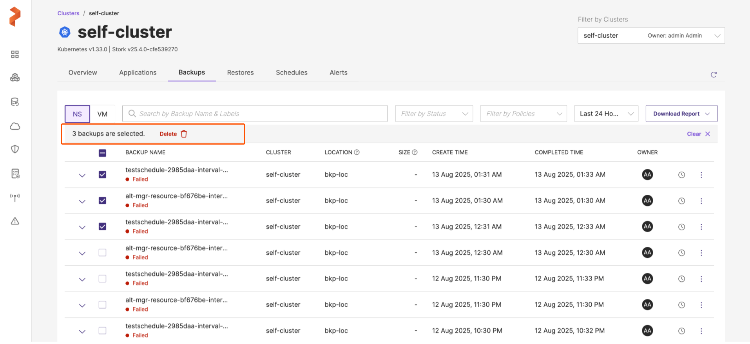
Task: Open the cloud icon in the left sidebar
Action: pyautogui.click(x=15, y=126)
